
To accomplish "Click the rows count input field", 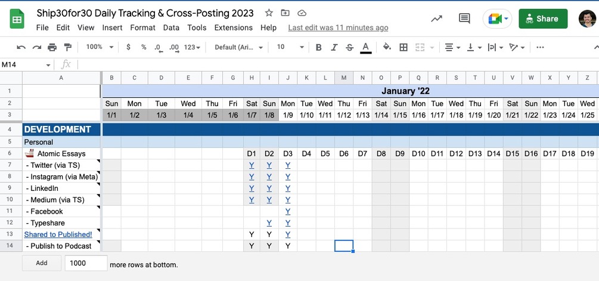I will (86, 264).
